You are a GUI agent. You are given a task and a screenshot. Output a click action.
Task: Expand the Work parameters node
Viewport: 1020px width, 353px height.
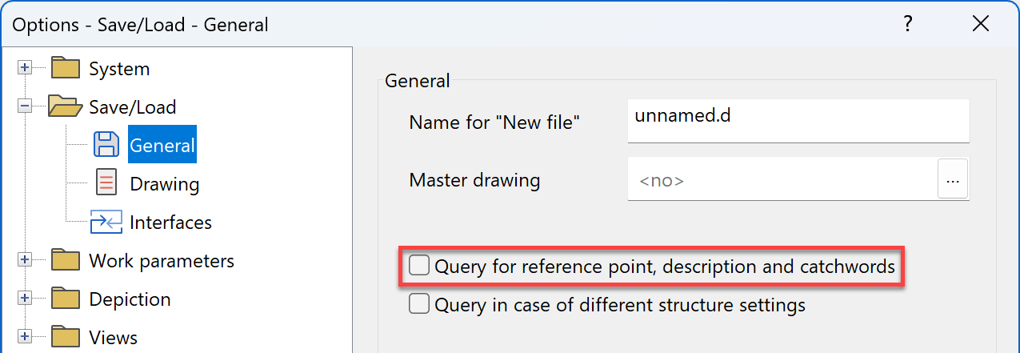(25, 260)
